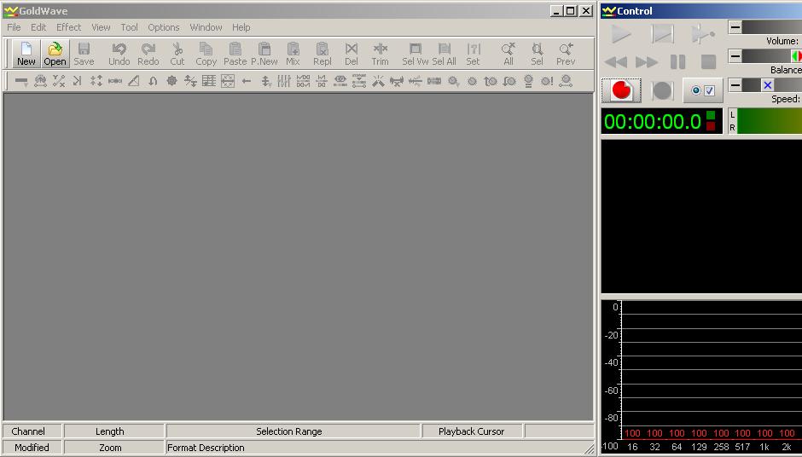The height and width of the screenshot is (457, 802).
Task: Click the Pause playback button
Action: (677, 62)
